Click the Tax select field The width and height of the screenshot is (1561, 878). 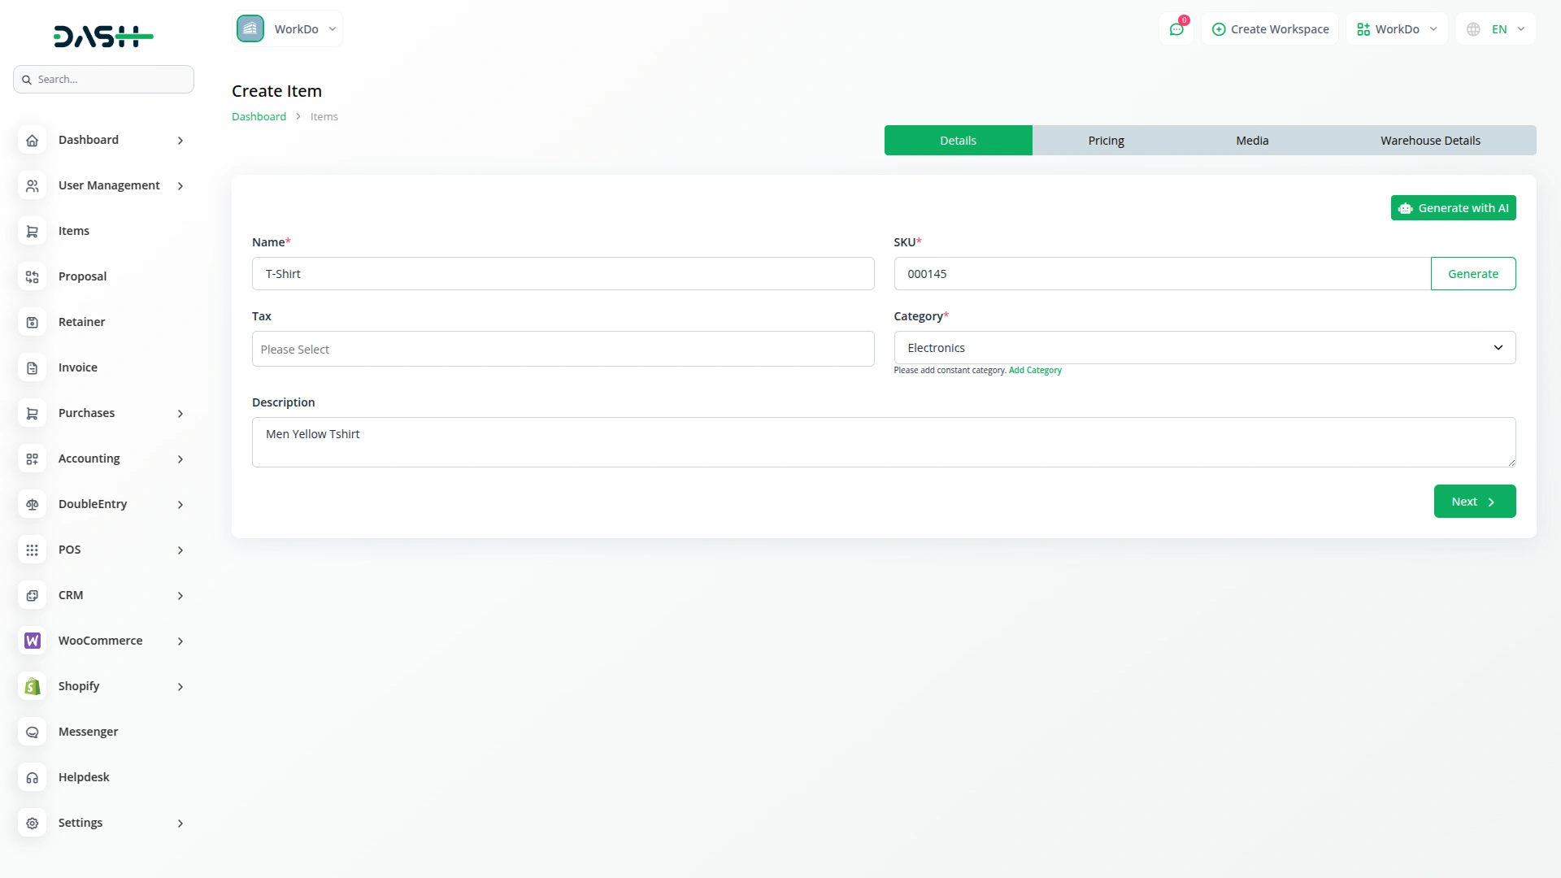tap(563, 350)
